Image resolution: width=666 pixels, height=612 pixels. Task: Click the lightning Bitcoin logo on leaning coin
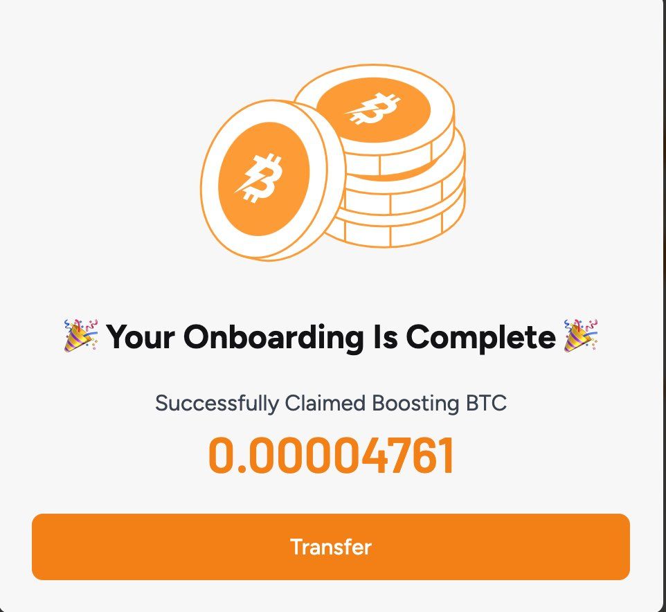click(x=259, y=179)
